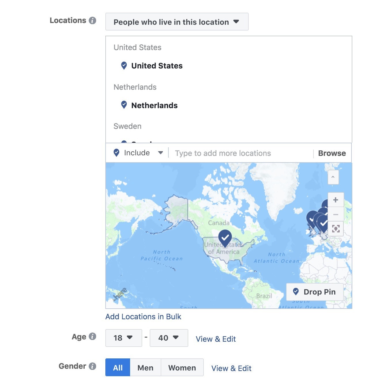Open the People who live in this location dropdown
Screen dimensions: 365x386
(176, 22)
